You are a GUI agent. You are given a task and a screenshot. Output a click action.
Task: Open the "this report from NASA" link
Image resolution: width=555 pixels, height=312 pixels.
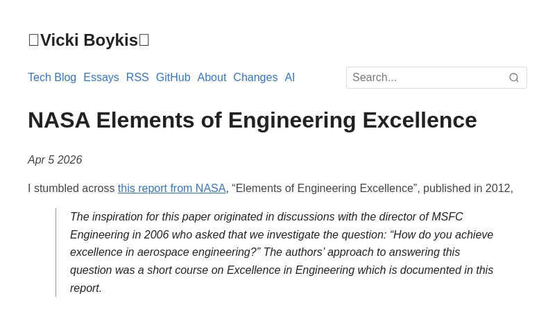[171, 189]
